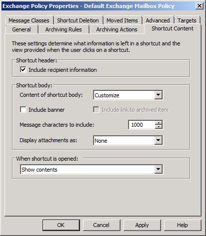The height and width of the screenshot is (236, 206).
Task: Click the Cancel button
Action: [x=101, y=225]
